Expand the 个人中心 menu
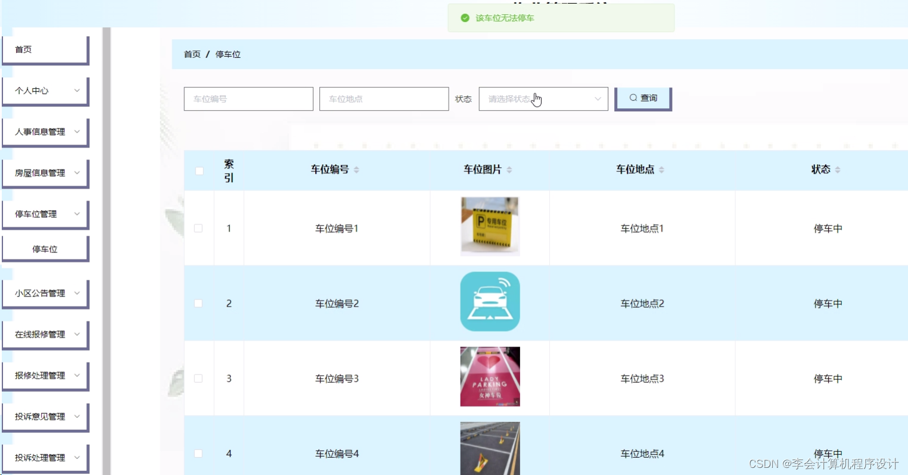This screenshot has height=475, width=908. click(x=45, y=90)
